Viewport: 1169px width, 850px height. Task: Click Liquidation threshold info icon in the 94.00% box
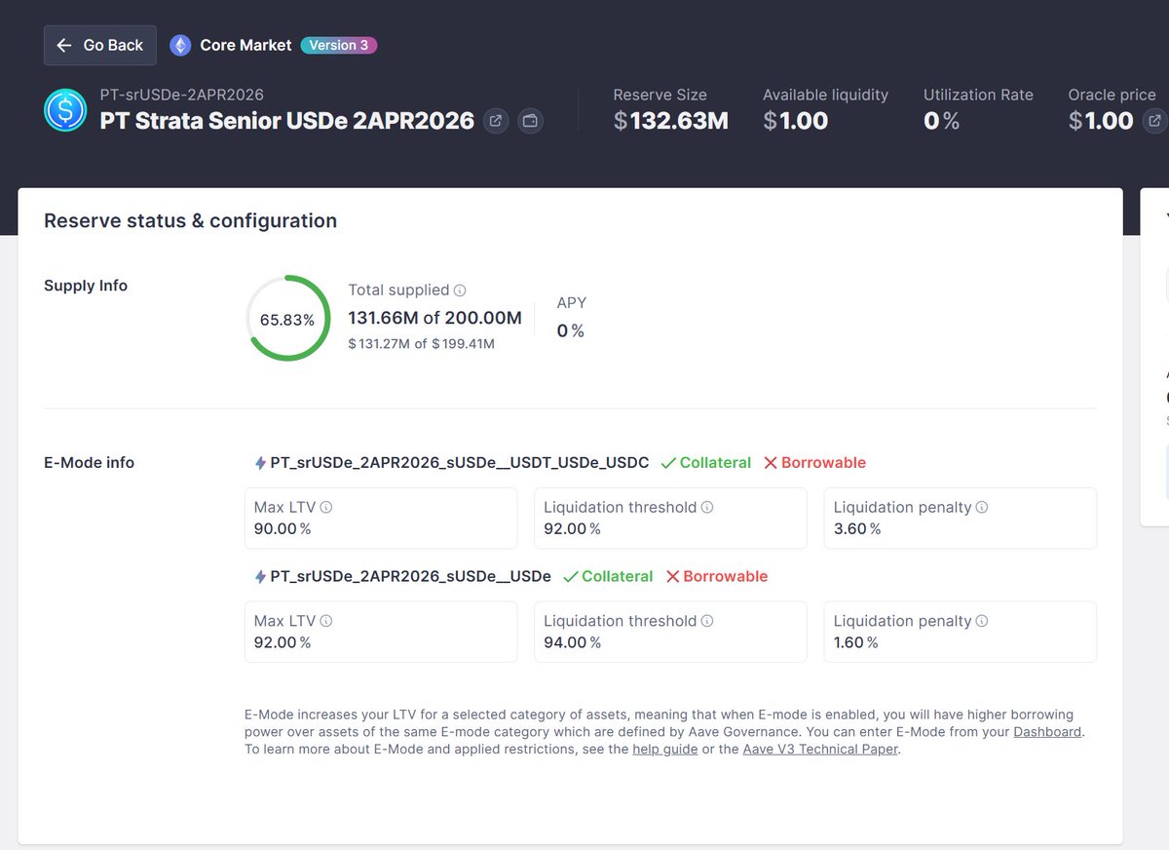tap(707, 621)
